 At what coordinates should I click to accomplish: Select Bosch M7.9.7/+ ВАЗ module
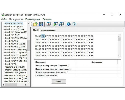[14, 27]
